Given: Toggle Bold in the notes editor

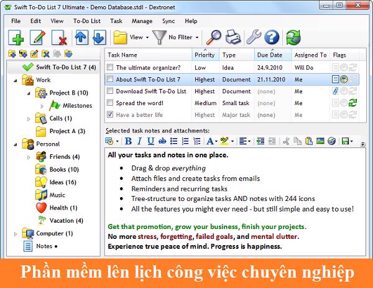Looking at the screenshot, I should (x=128, y=141).
